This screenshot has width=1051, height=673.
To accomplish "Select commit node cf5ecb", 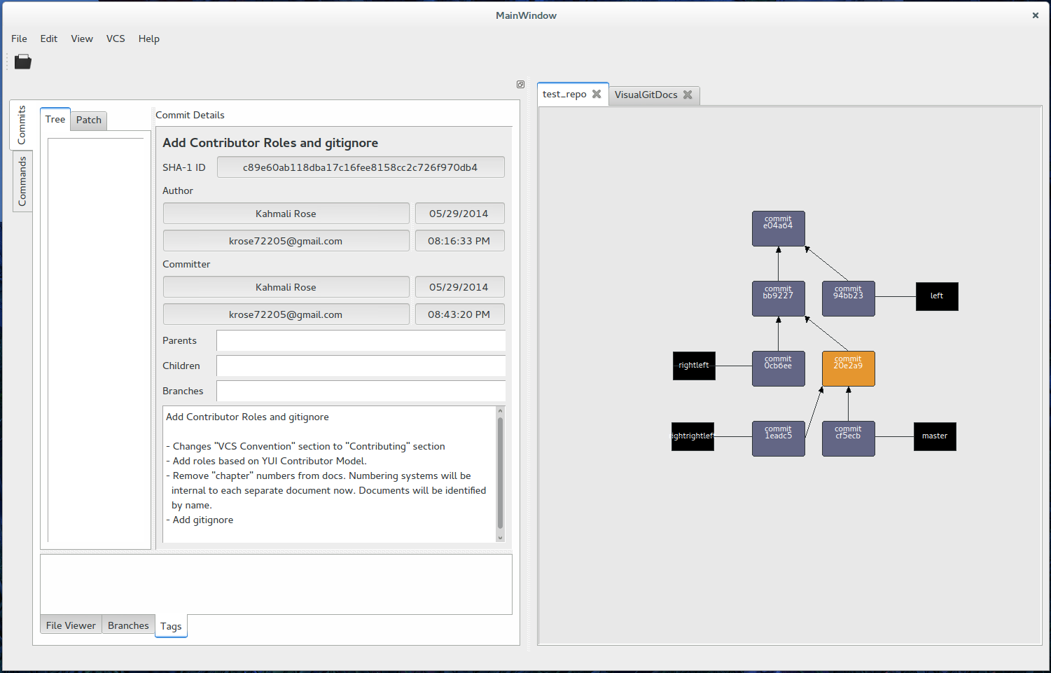I will coord(849,439).
